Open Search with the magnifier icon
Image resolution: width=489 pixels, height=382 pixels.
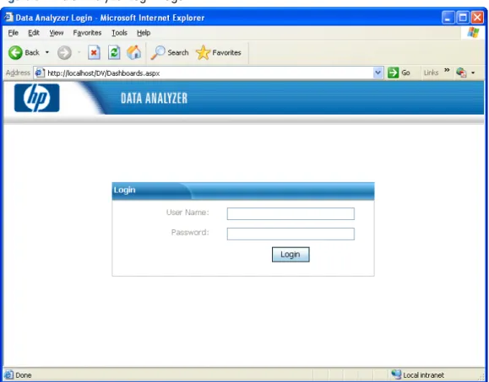[158, 52]
